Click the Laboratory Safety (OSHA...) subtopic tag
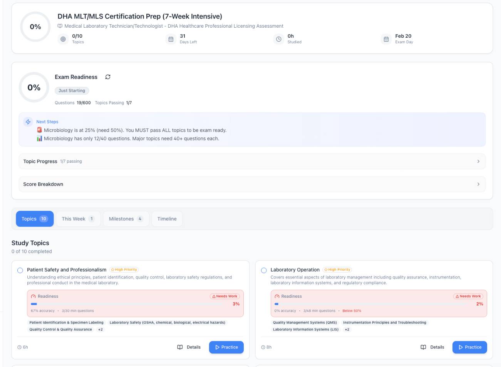Screen dimensions: 501x367 [168, 323]
